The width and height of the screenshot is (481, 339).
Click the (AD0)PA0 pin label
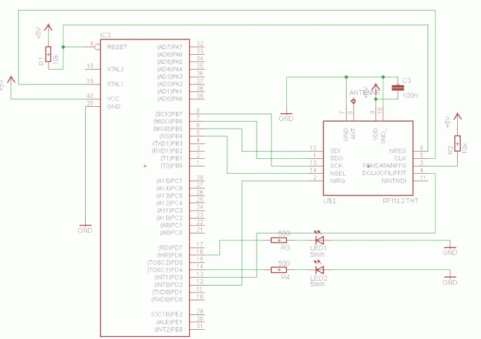click(169, 99)
